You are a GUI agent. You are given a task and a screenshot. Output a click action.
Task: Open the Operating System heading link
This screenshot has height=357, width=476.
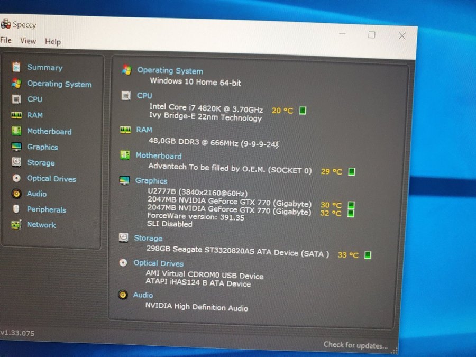(170, 70)
